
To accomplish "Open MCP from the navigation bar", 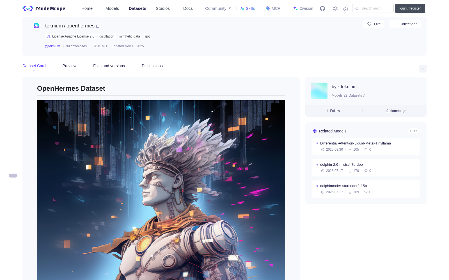I will (273, 8).
